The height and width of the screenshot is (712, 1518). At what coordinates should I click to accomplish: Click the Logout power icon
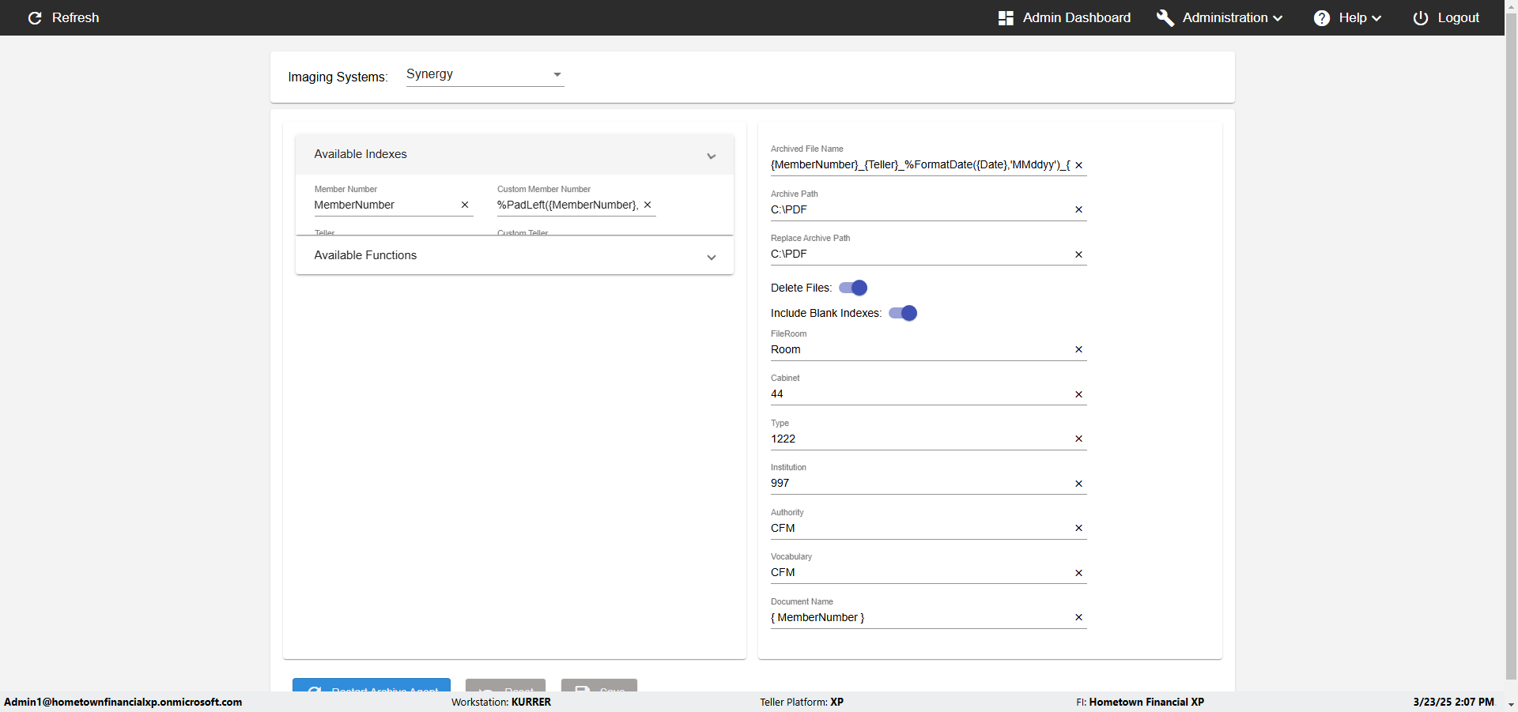point(1420,18)
